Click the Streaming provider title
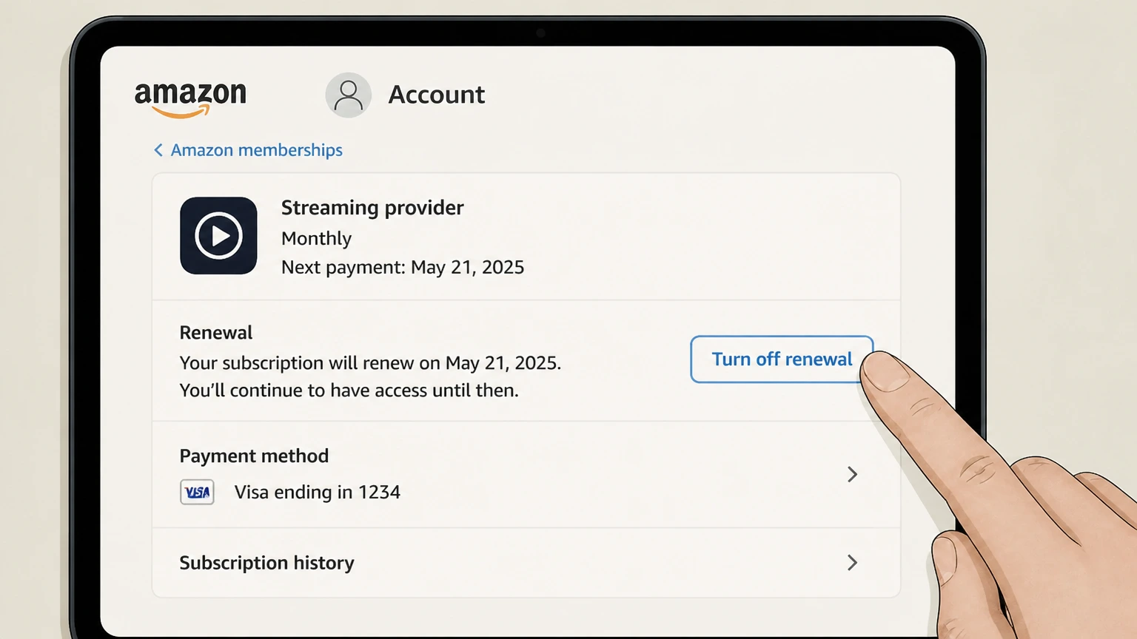This screenshot has width=1137, height=639. coord(372,208)
